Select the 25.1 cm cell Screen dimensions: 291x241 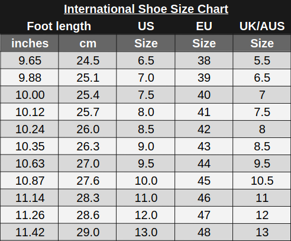click(88, 78)
